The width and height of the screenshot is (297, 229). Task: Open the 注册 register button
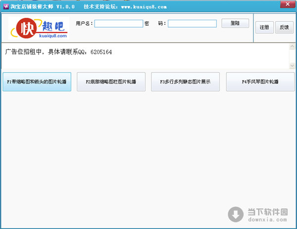coord(264,28)
